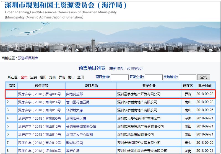Focus the 项目查询 input field

click(x=119, y=77)
